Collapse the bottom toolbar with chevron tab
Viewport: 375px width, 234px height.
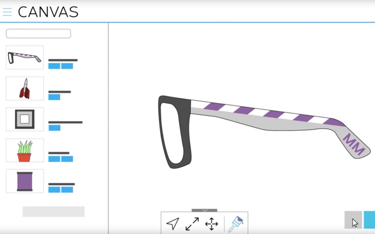pos(204,210)
